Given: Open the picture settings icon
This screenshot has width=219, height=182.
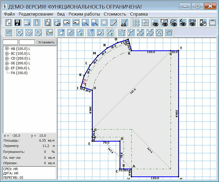Looking at the screenshot, I should pyautogui.click(x=50, y=33).
